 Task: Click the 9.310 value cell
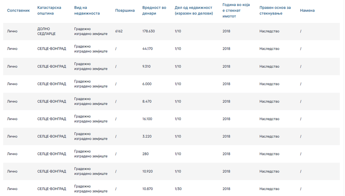click(x=146, y=67)
